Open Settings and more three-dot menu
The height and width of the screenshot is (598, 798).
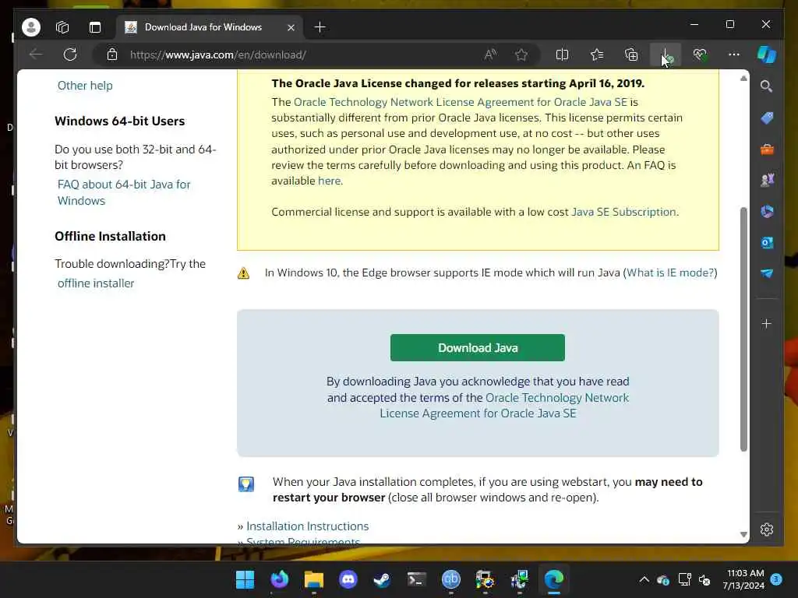(x=734, y=55)
